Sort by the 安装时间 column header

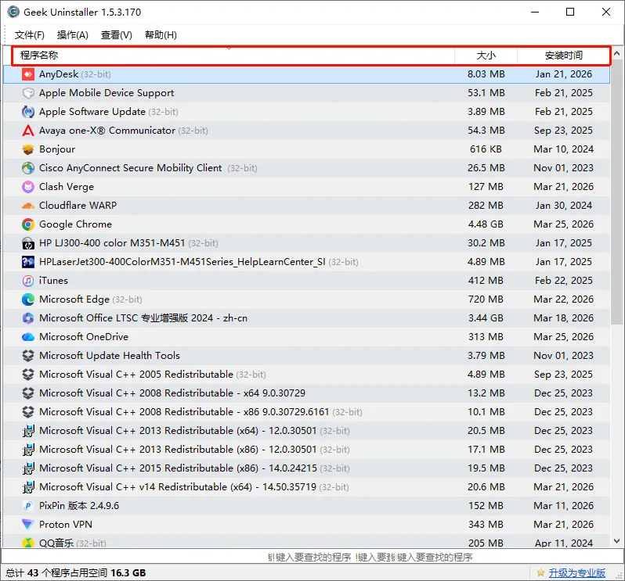(564, 56)
